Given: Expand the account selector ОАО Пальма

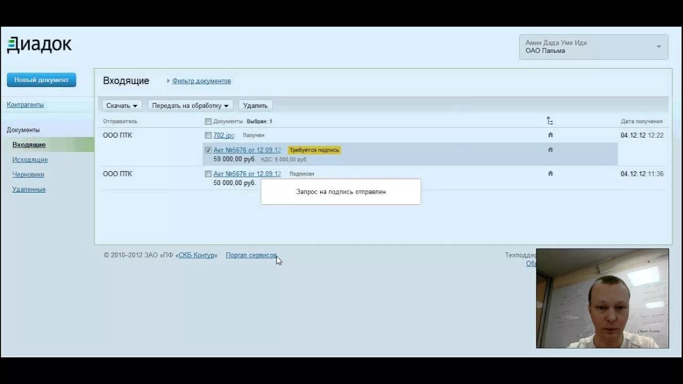Looking at the screenshot, I should 593,47.
